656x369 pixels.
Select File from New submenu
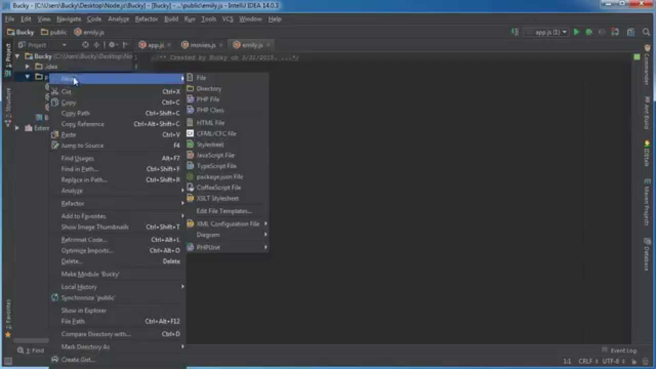point(227,78)
